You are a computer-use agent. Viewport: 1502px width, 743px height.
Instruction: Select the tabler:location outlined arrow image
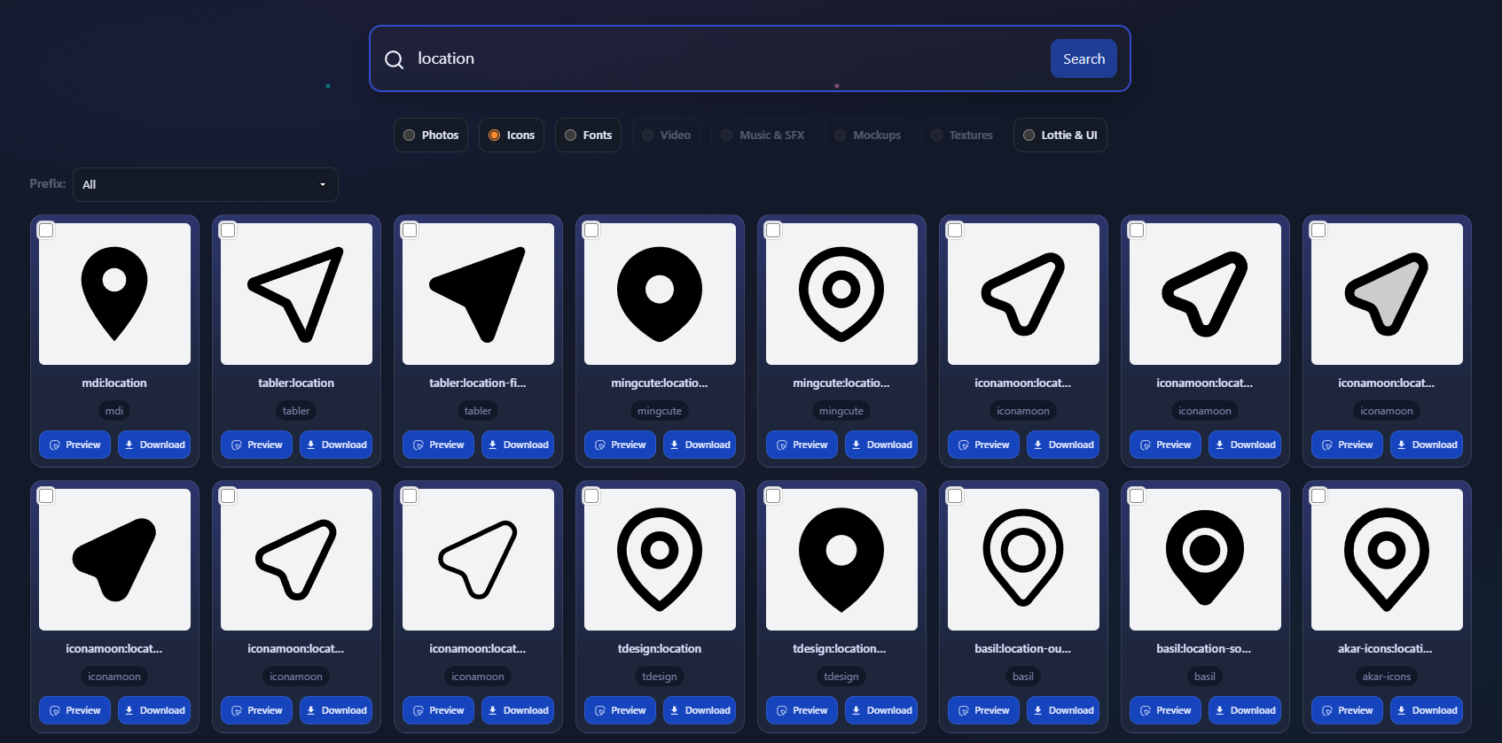click(296, 294)
